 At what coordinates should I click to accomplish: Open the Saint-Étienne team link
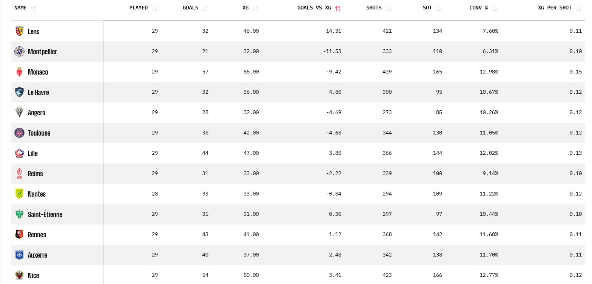45,214
